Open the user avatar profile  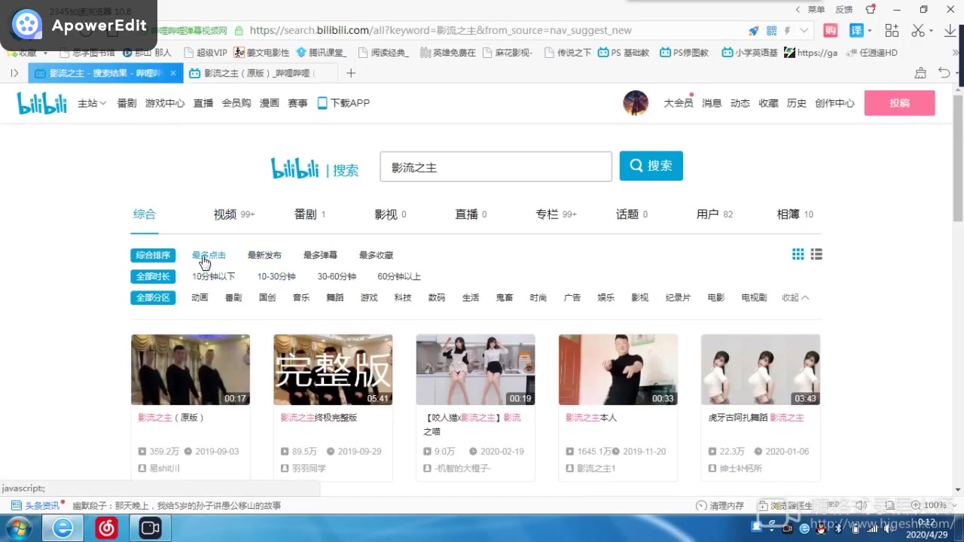click(636, 103)
